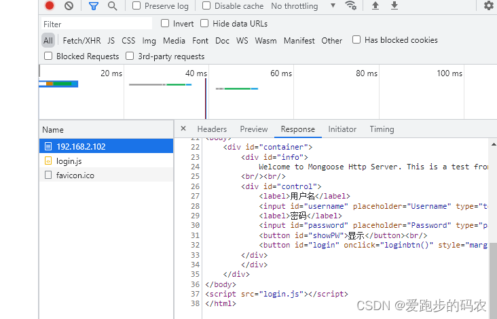497x319 pixels.
Task: Click response line number 22
Action: pos(196,147)
